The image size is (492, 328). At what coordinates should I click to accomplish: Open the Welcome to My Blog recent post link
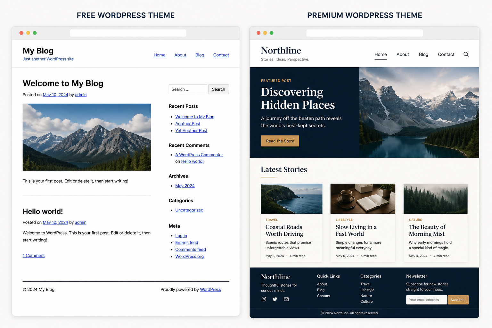pos(195,117)
